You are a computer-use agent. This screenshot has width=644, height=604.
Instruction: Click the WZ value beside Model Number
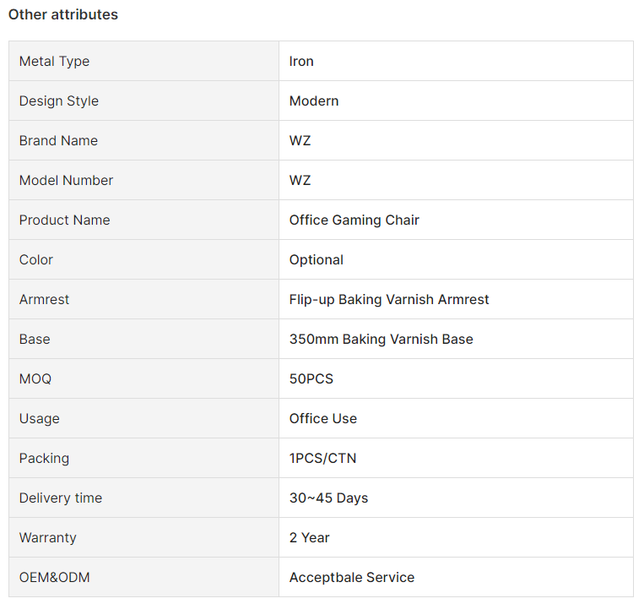(x=300, y=180)
